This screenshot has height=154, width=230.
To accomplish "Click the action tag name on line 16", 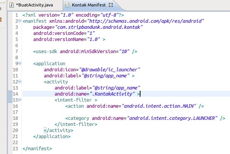I will [76, 106].
